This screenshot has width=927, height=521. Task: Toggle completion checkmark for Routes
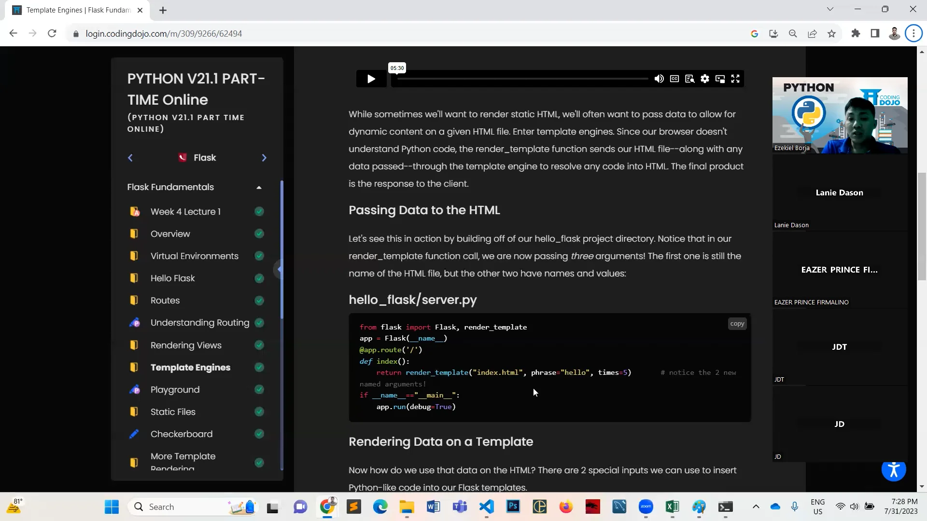pyautogui.click(x=259, y=300)
